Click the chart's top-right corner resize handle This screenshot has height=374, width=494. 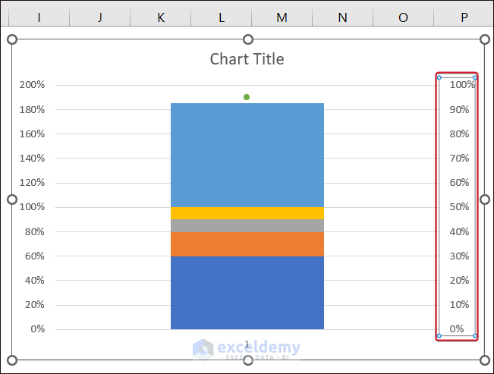[x=485, y=39]
